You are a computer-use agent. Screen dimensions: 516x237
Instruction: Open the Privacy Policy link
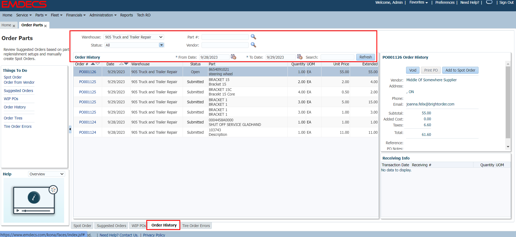pos(154,235)
